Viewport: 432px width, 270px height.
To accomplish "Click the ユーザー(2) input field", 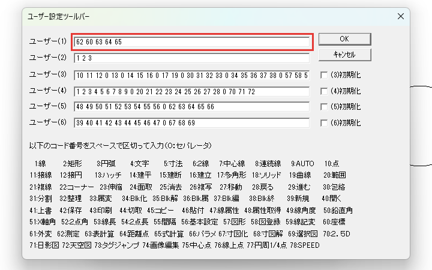I will 192,58.
